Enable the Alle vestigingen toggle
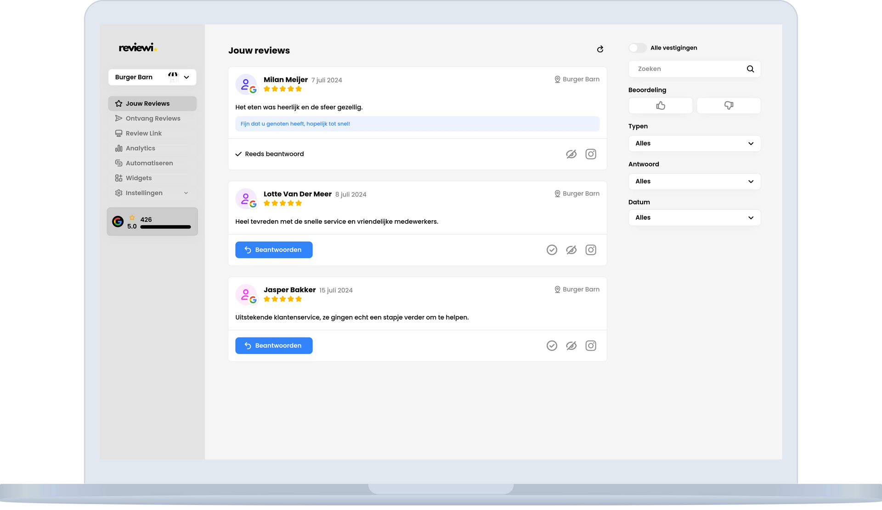 pos(637,48)
